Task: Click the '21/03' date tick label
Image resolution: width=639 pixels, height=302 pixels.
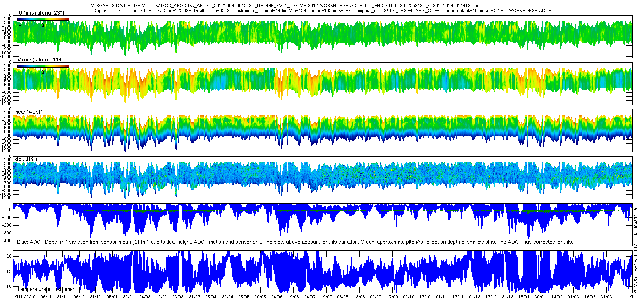Action: (x=194, y=297)
